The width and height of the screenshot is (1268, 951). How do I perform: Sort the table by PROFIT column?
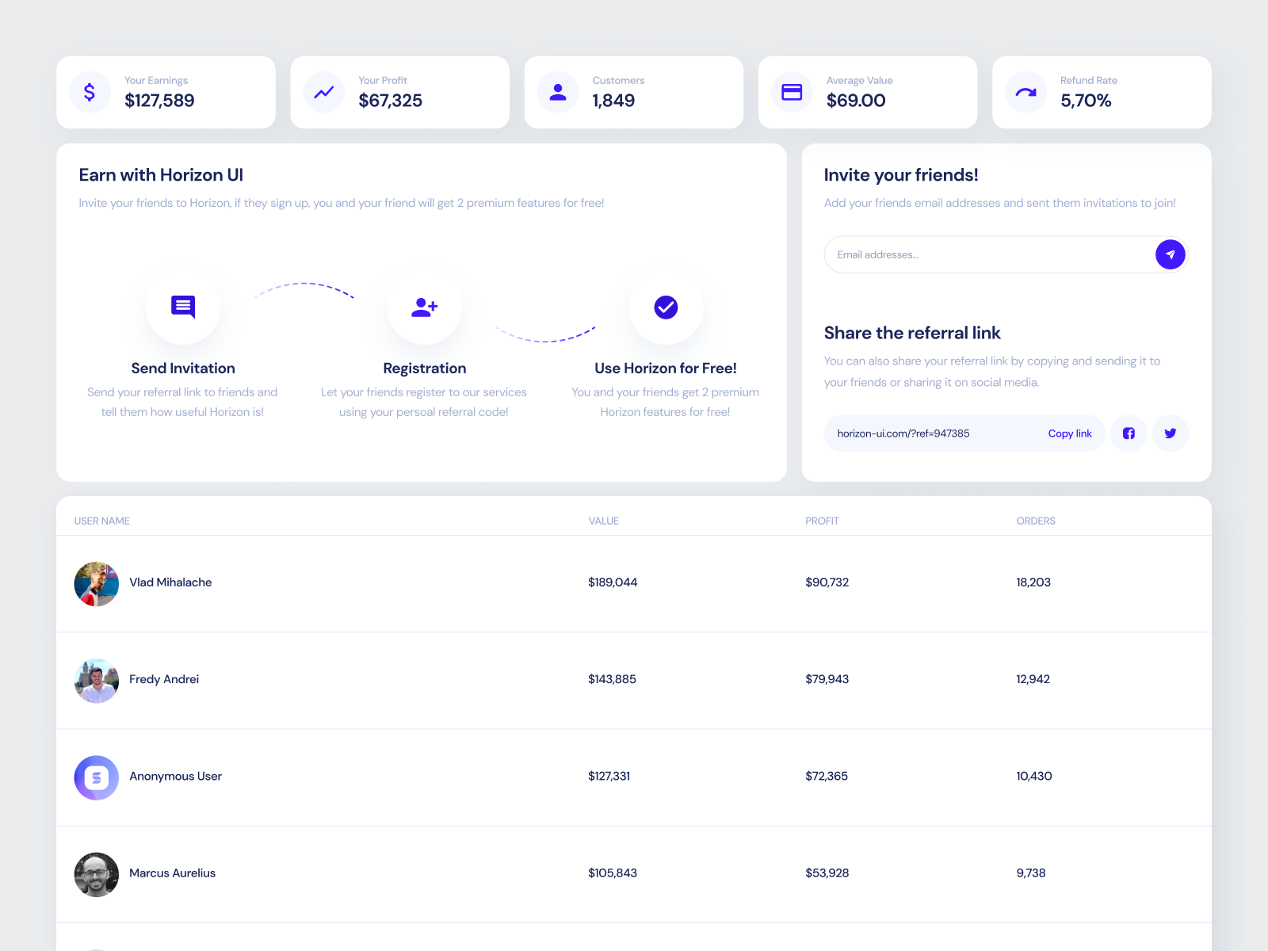[822, 521]
